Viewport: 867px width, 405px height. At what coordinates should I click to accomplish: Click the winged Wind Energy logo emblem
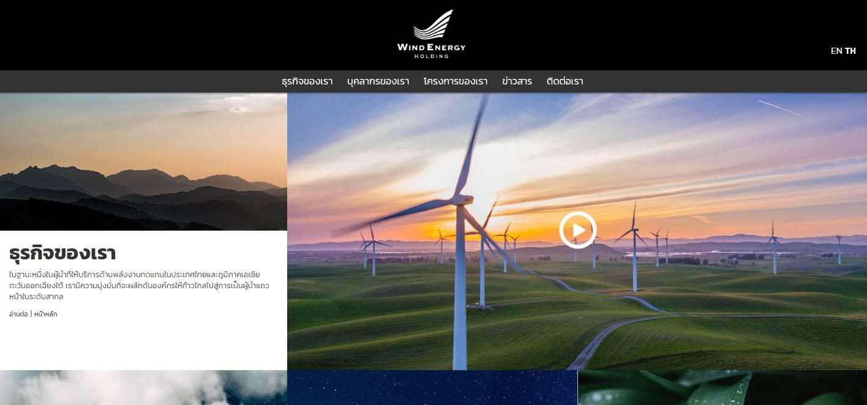coord(433,25)
